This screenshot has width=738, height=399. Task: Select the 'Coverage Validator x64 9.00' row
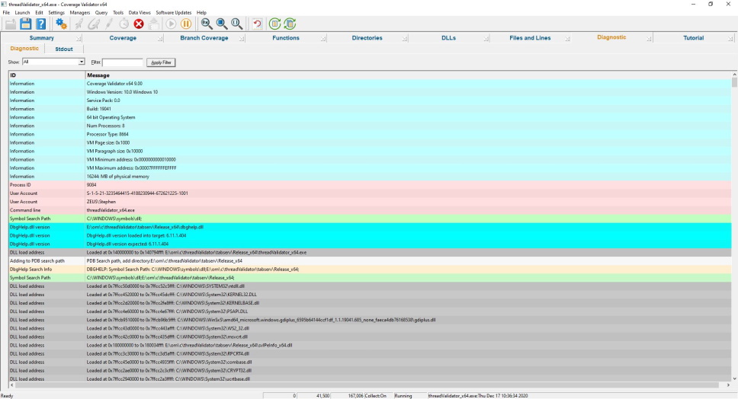[x=370, y=84]
